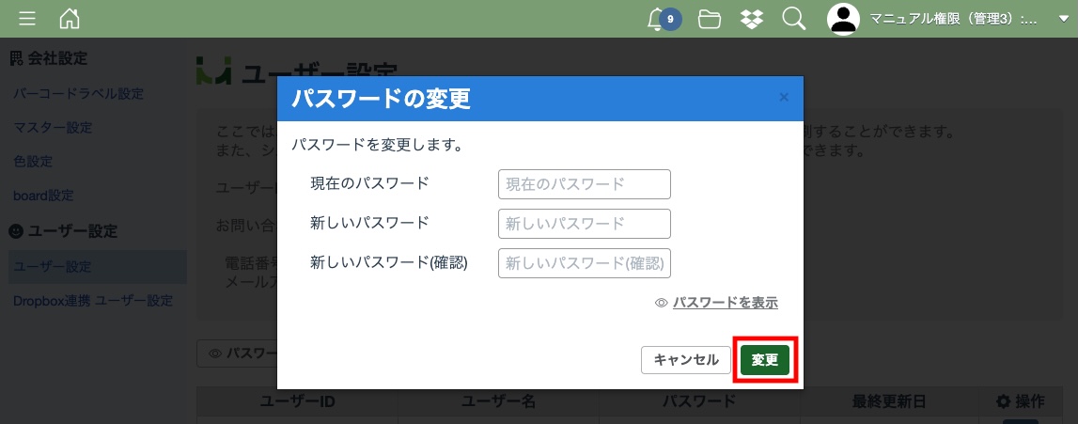Open マスター設定 in sidebar
Screen dimensions: 1078x424
[x=53, y=128]
